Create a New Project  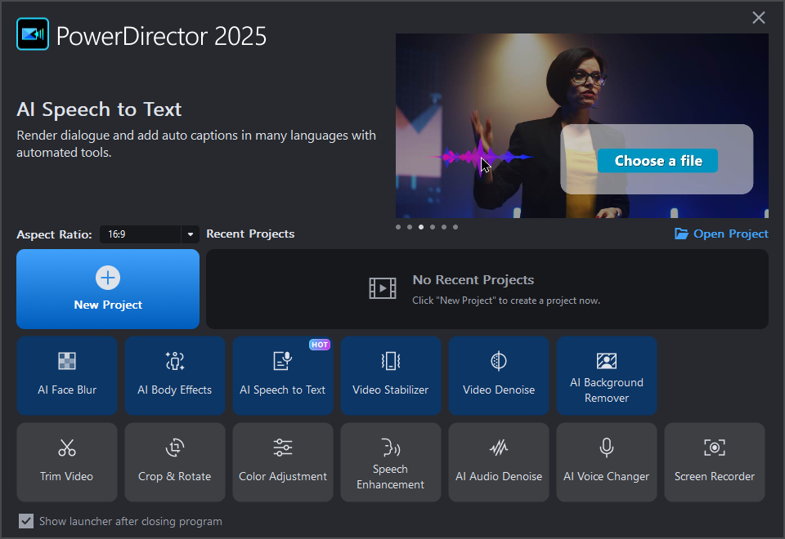(x=108, y=289)
